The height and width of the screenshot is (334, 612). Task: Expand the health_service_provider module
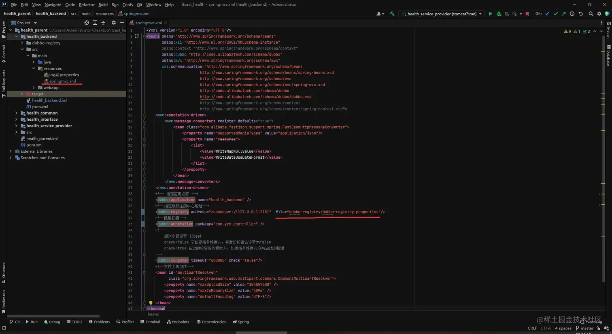(17, 126)
